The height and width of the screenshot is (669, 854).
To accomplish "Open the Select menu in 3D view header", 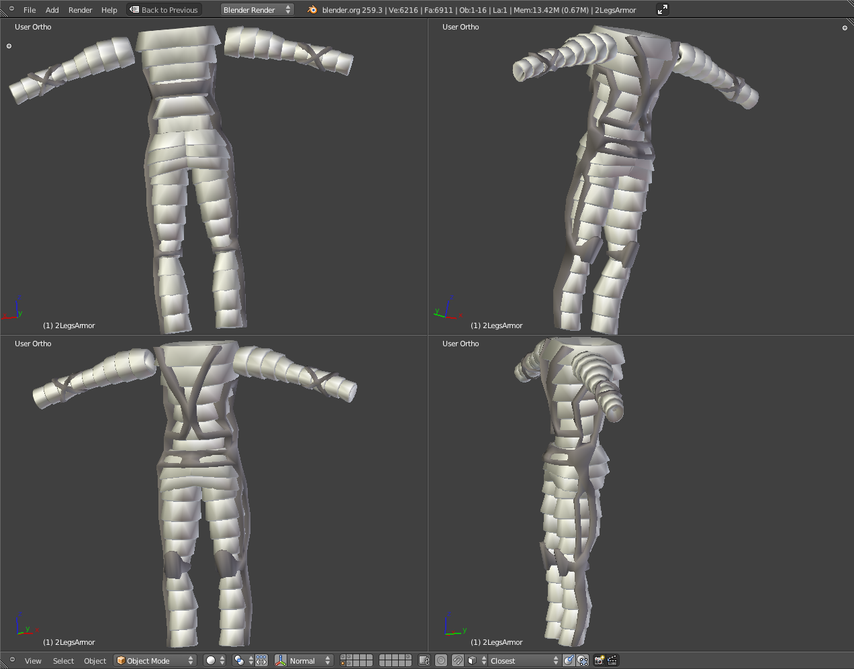I will coord(63,661).
